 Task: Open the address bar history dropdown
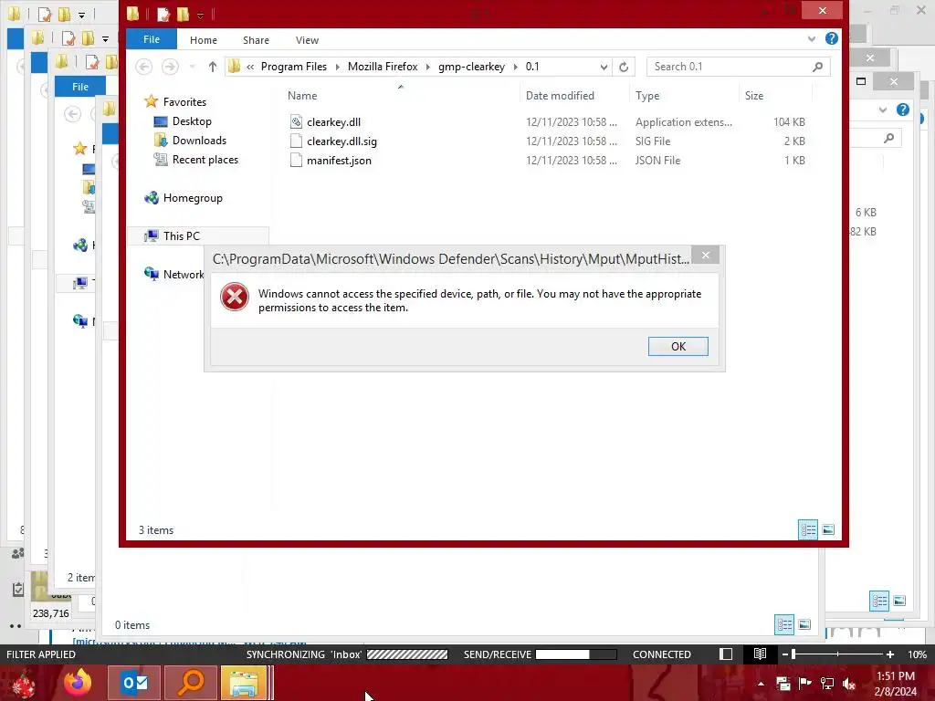[x=604, y=67]
